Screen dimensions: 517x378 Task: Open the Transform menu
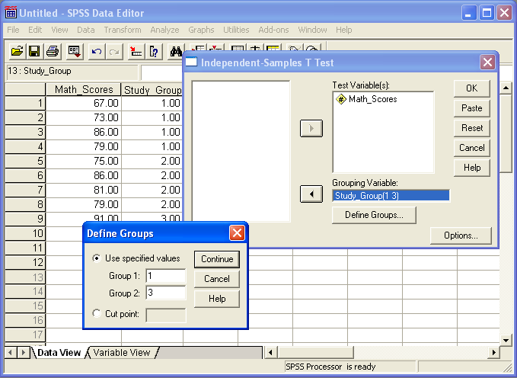(123, 30)
